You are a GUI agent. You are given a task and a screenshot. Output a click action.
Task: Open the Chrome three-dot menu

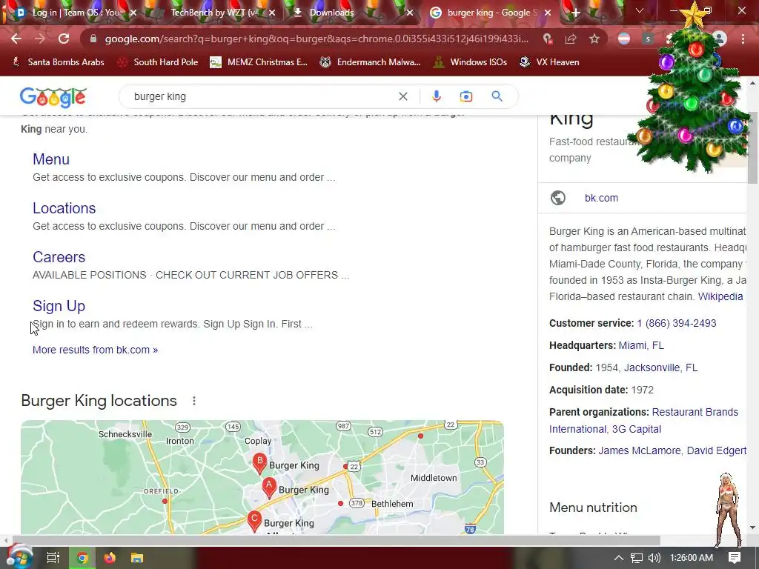(x=743, y=39)
